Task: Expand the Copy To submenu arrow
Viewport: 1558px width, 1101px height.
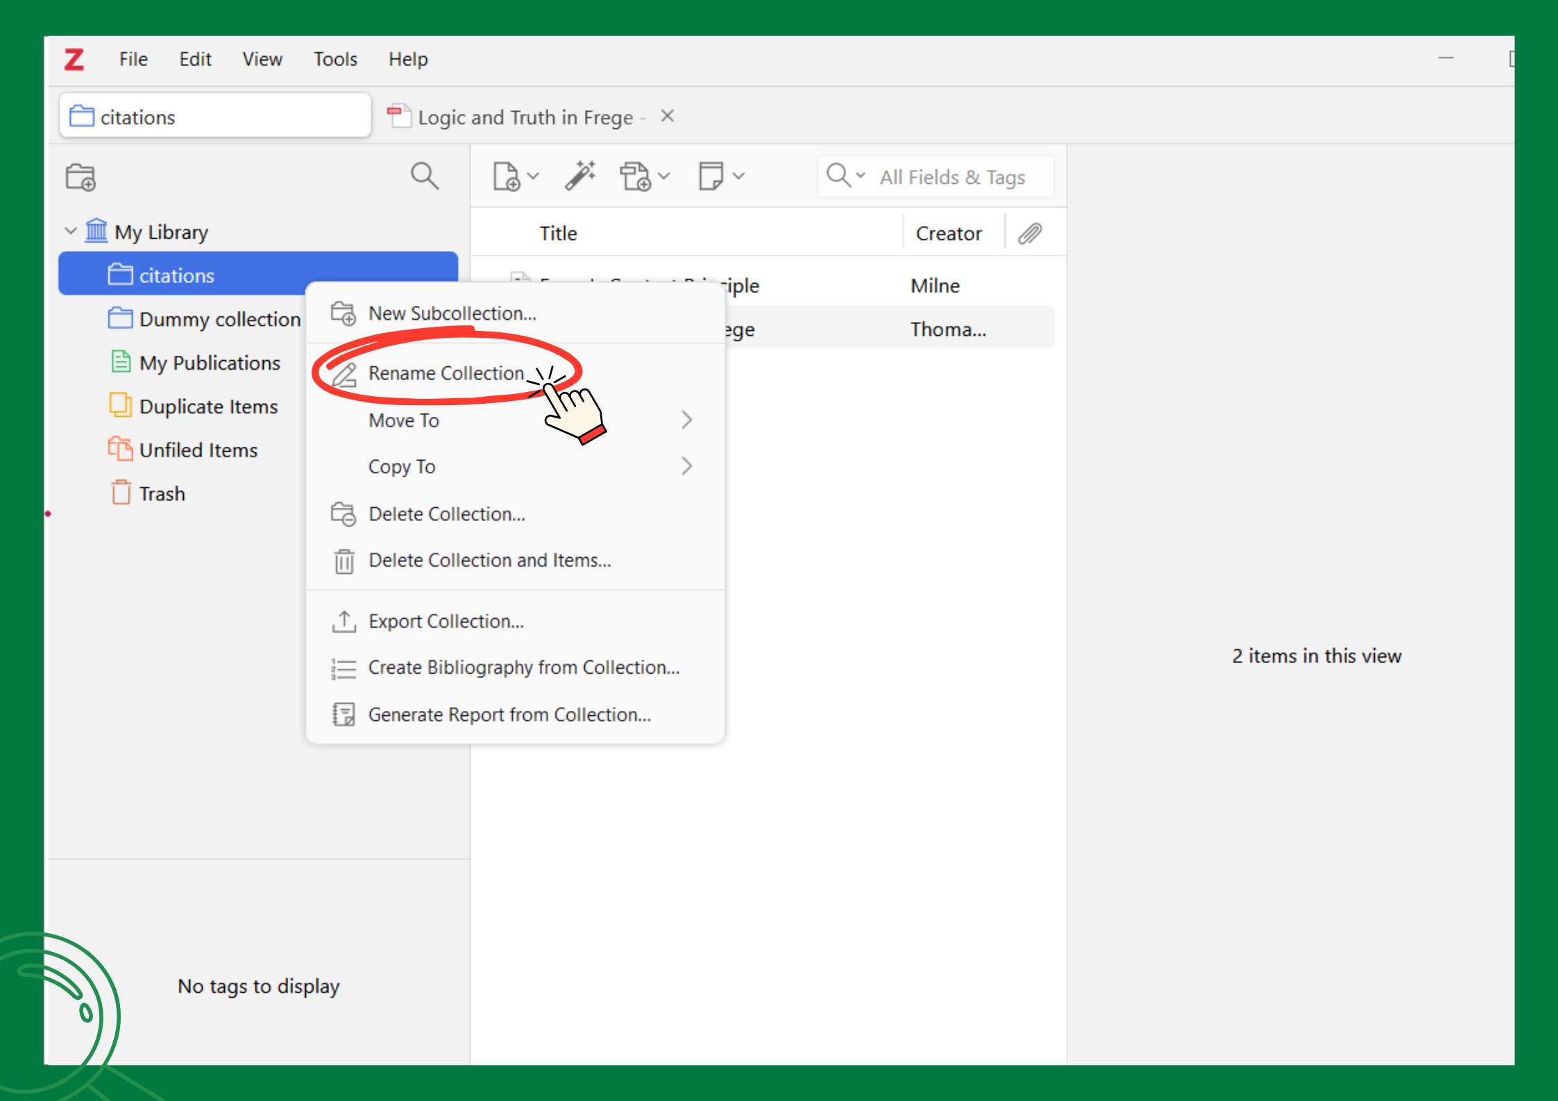Action: coord(687,466)
